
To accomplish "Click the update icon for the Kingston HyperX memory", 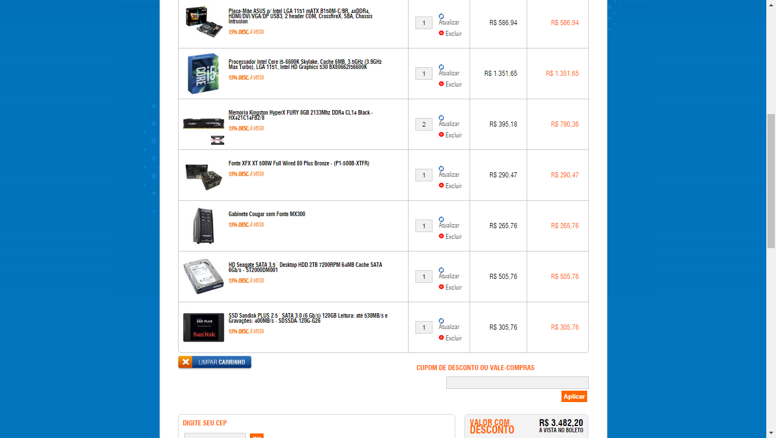I will (x=441, y=118).
